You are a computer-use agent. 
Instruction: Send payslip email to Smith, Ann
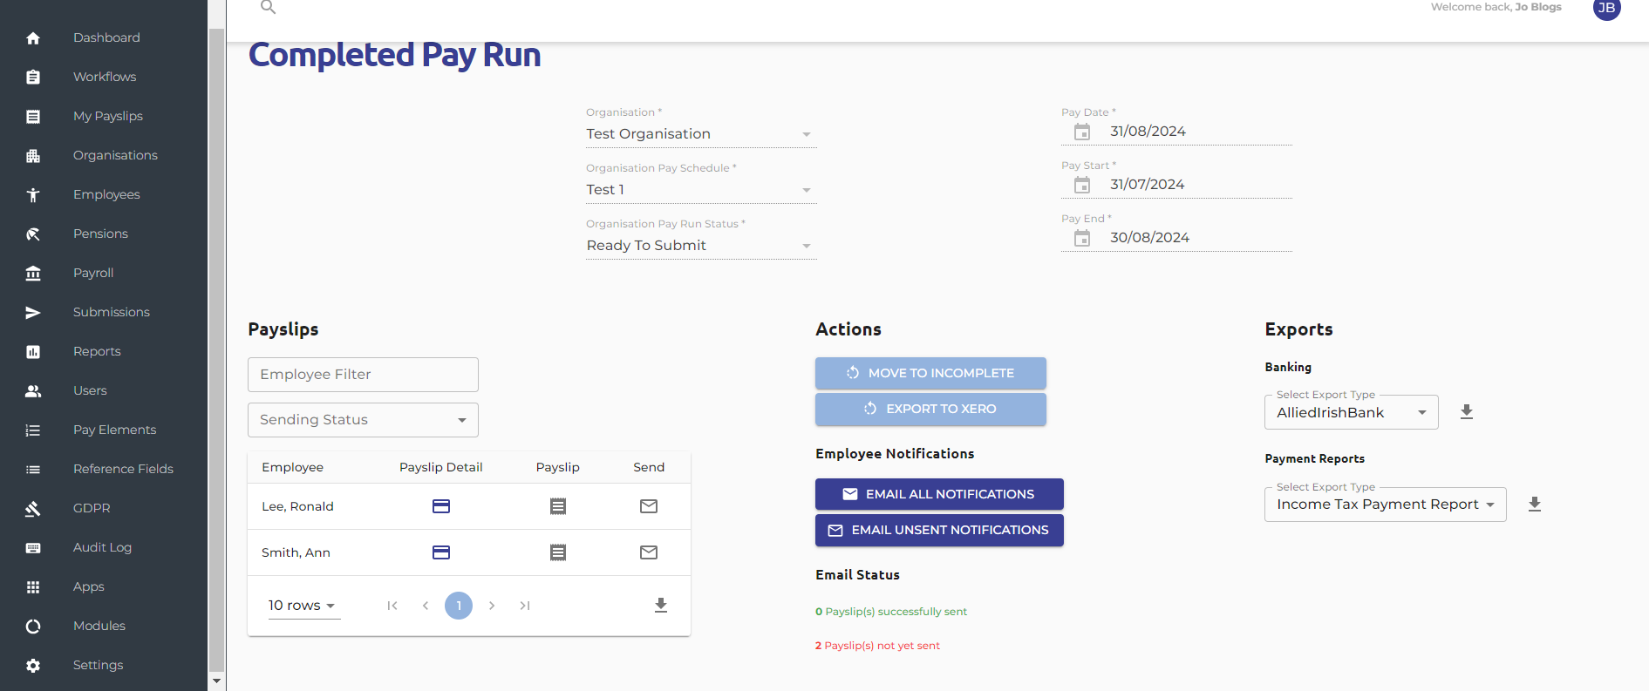649,552
